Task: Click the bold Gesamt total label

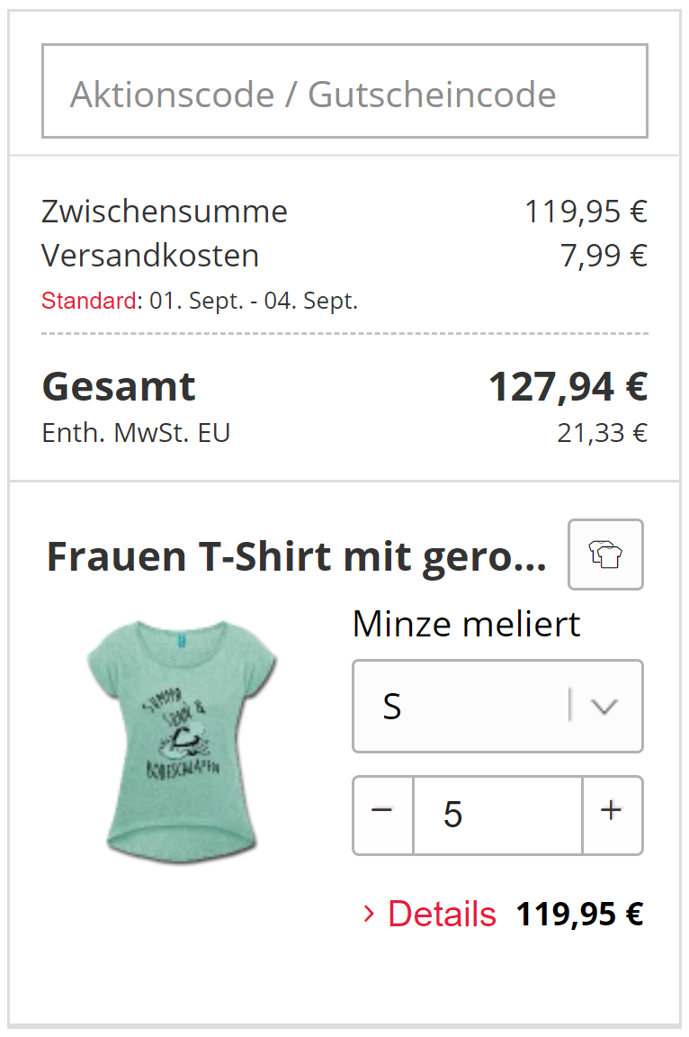Action: point(119,387)
